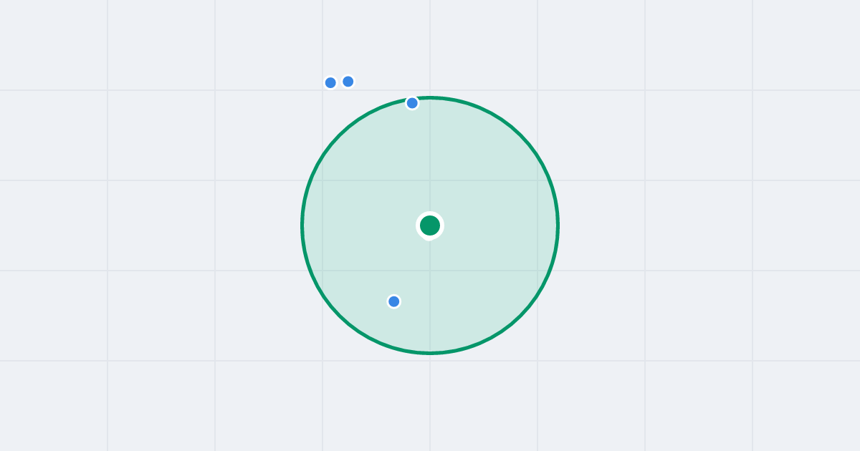This screenshot has width=860, height=451.
Task: Click the blue dot on the circle's top edge
Action: 412,103
